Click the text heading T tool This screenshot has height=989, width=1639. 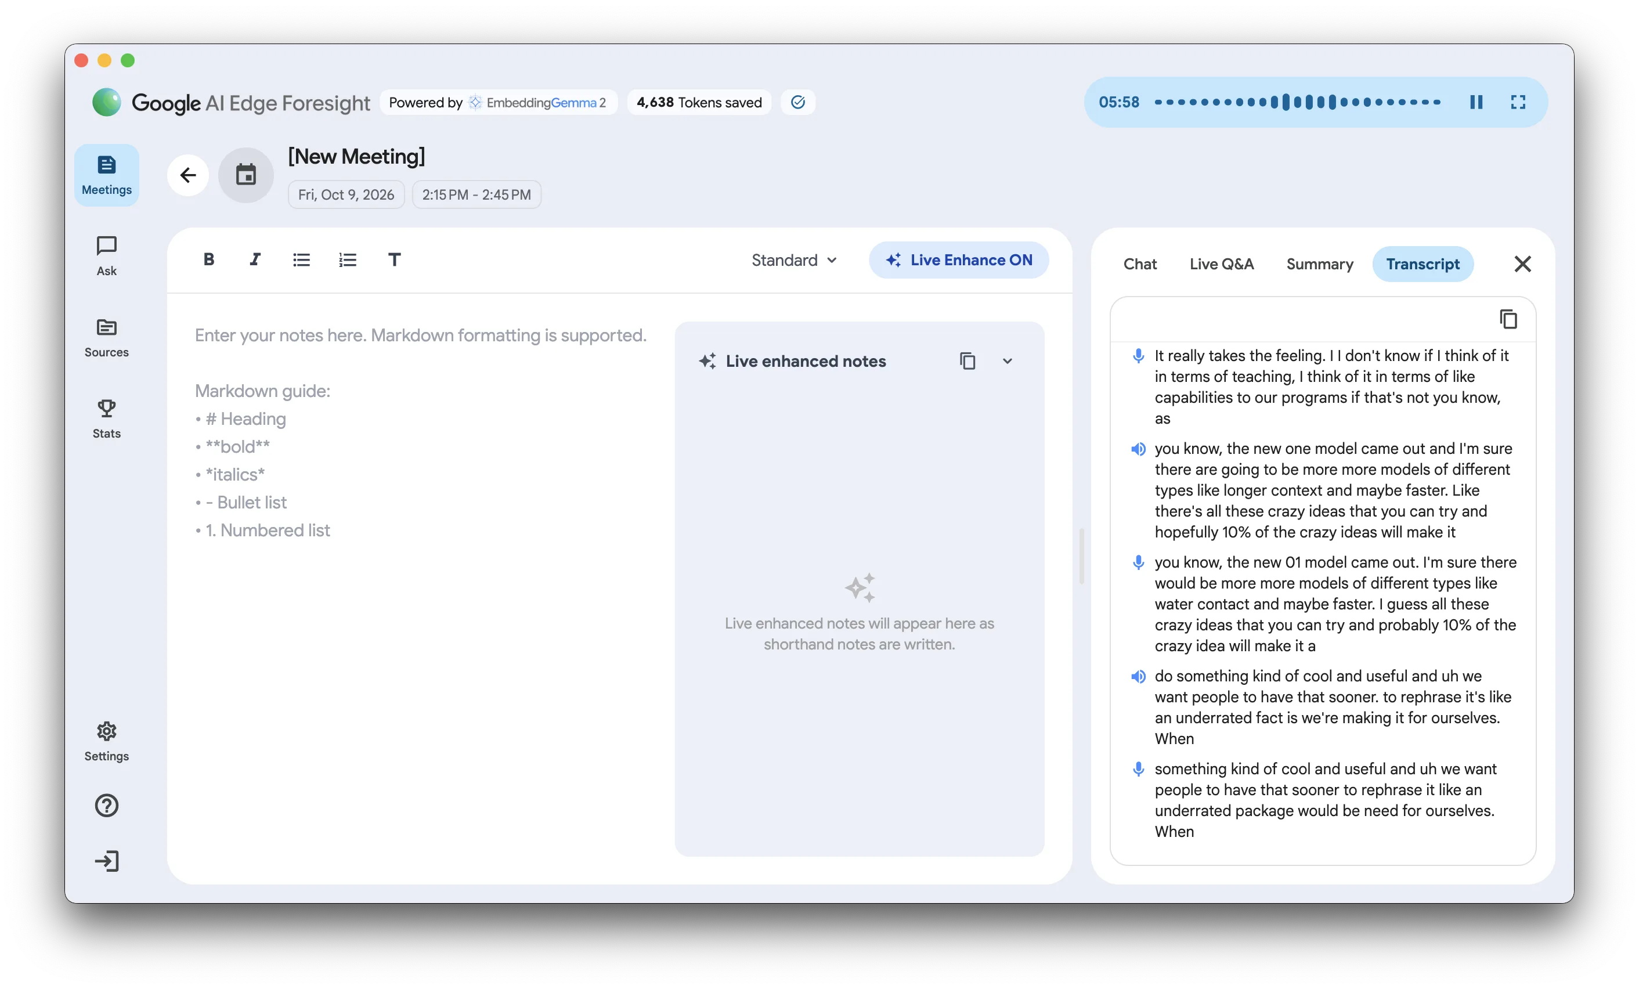pos(395,259)
